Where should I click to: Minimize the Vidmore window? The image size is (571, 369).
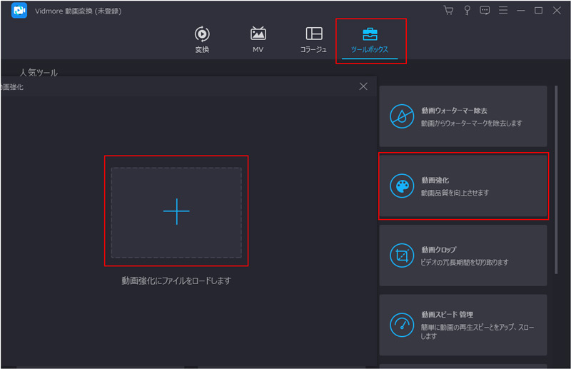pos(521,11)
